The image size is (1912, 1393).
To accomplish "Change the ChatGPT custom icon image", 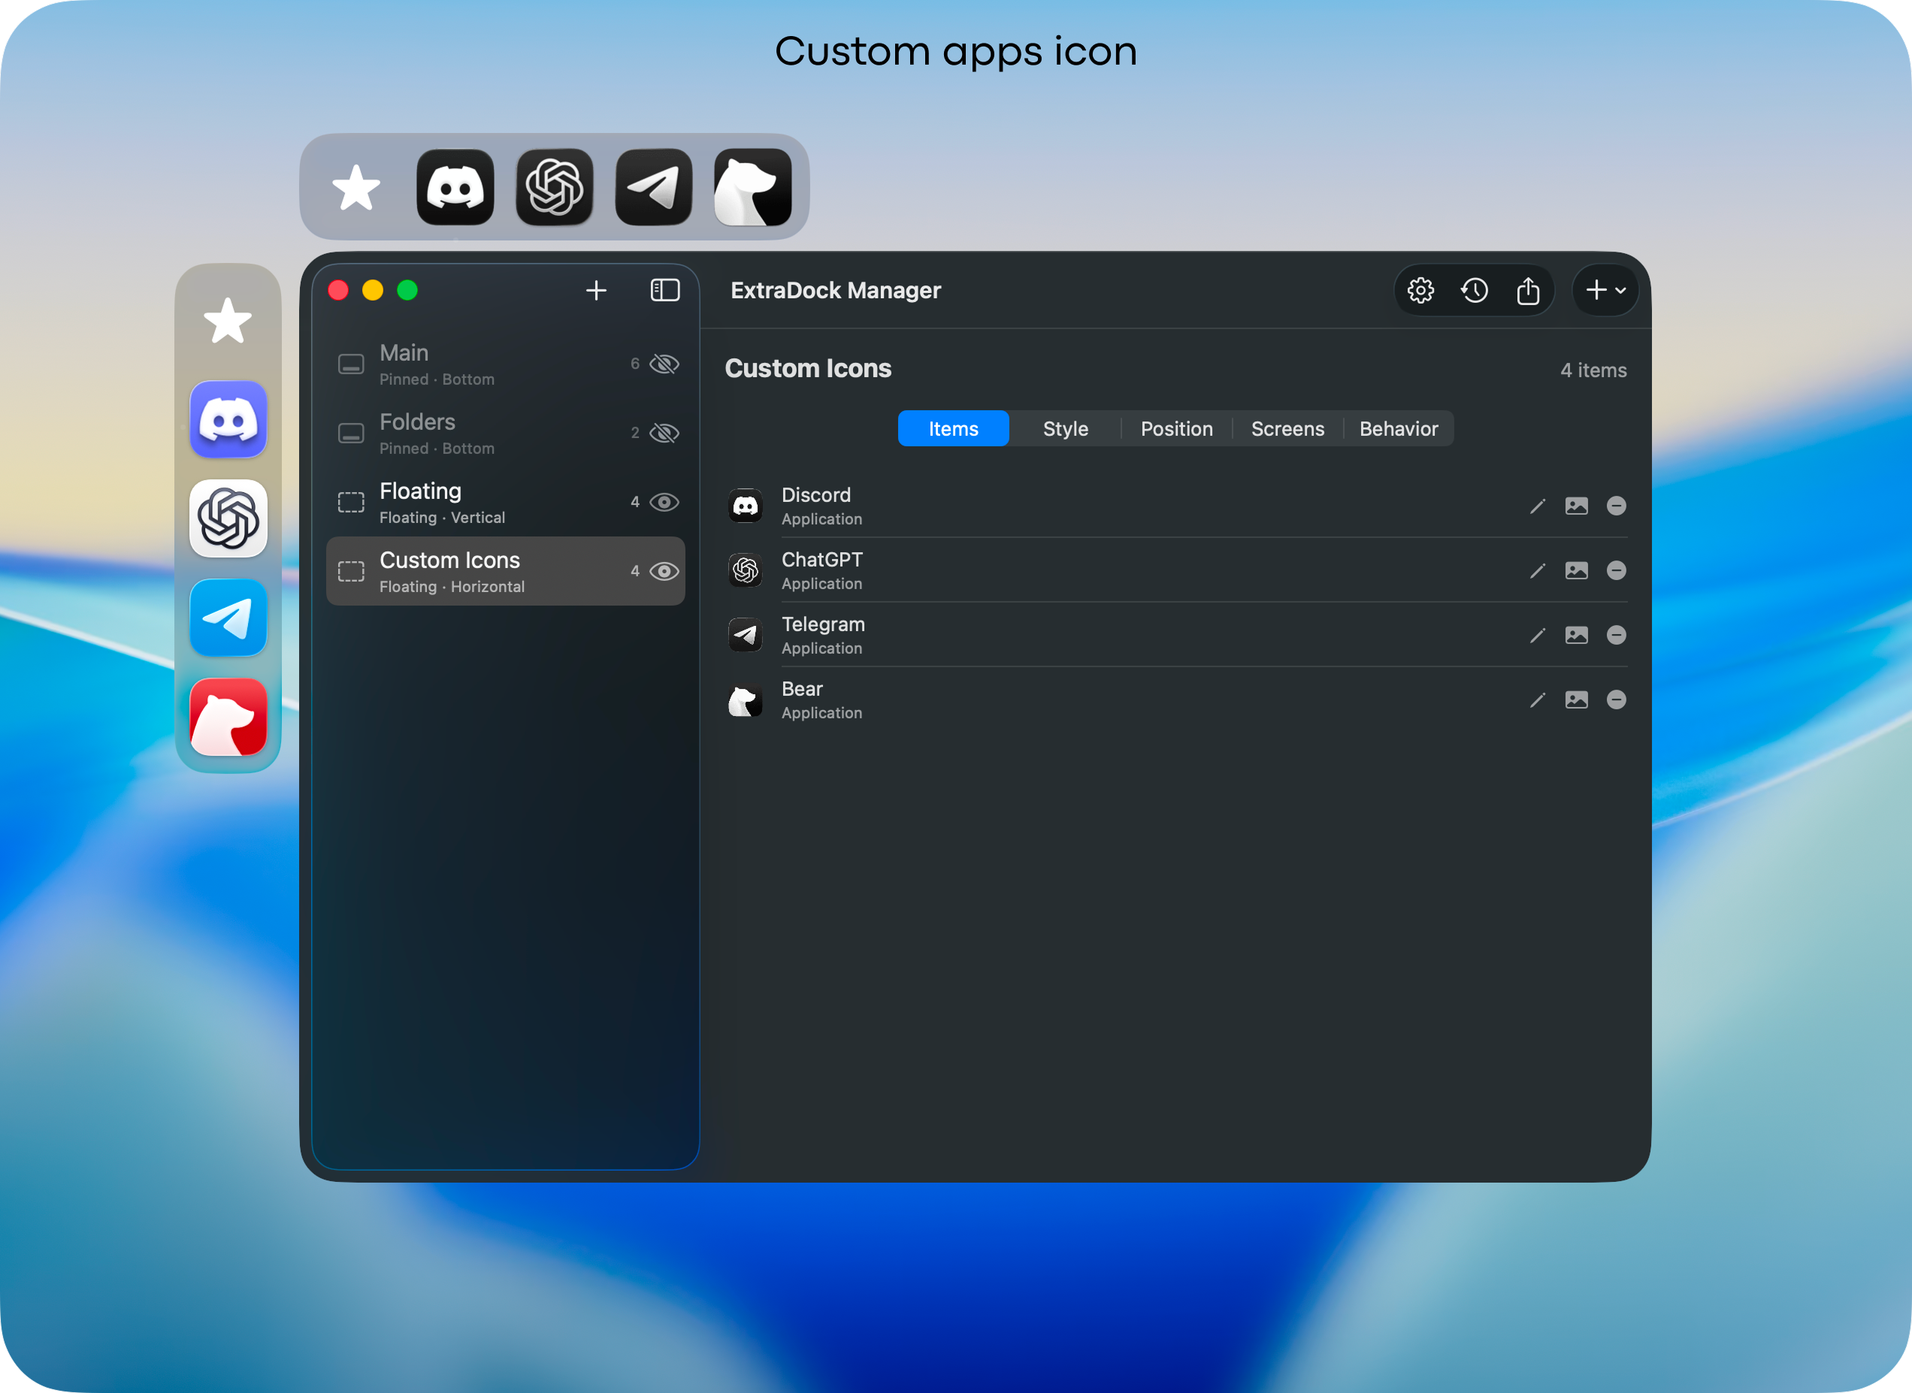I will click(1576, 571).
